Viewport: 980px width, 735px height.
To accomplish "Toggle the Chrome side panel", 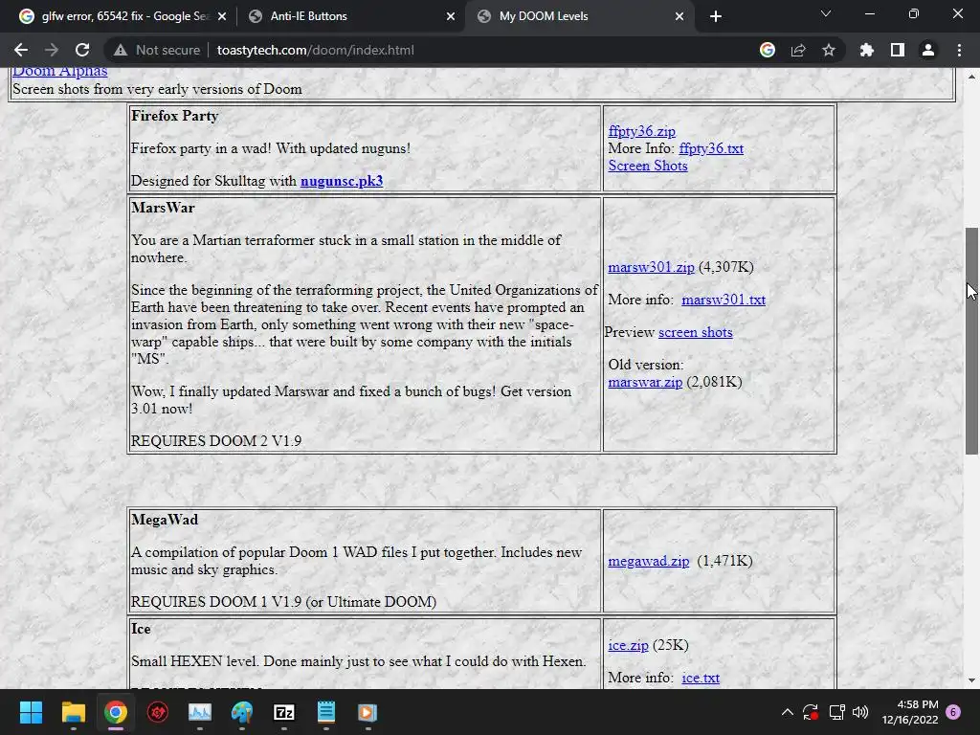I will (898, 50).
